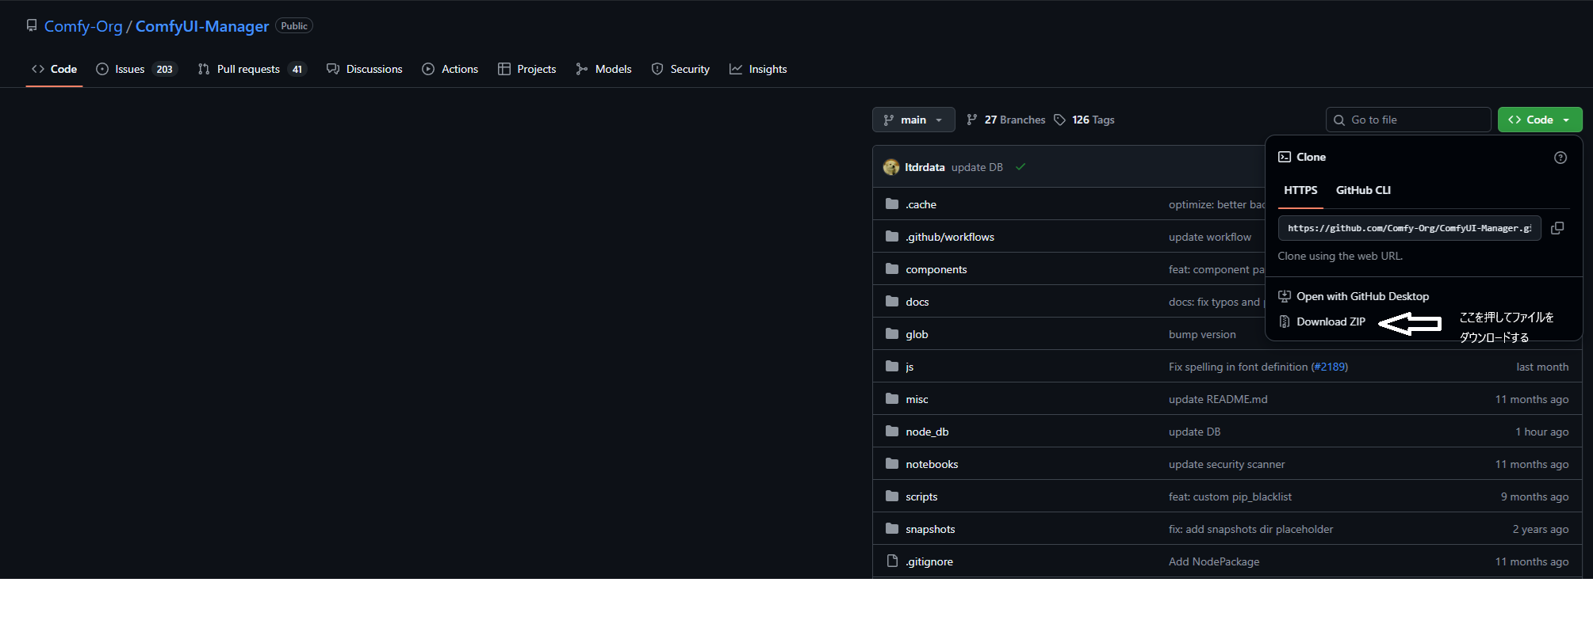Go to the Projects tab

pyautogui.click(x=527, y=69)
